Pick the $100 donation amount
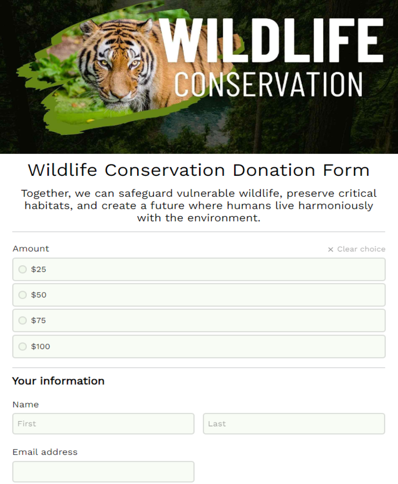The width and height of the screenshot is (398, 484). 199,346
